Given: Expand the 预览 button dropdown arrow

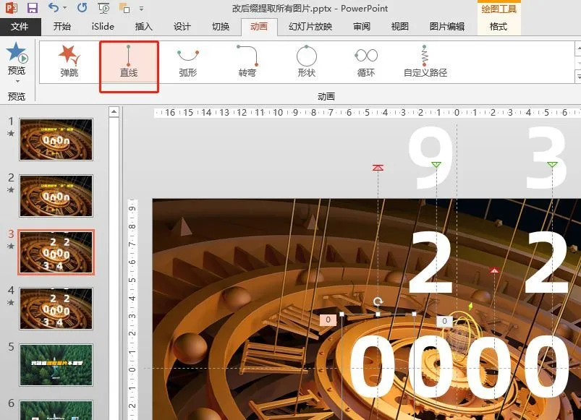Looking at the screenshot, I should [x=17, y=82].
